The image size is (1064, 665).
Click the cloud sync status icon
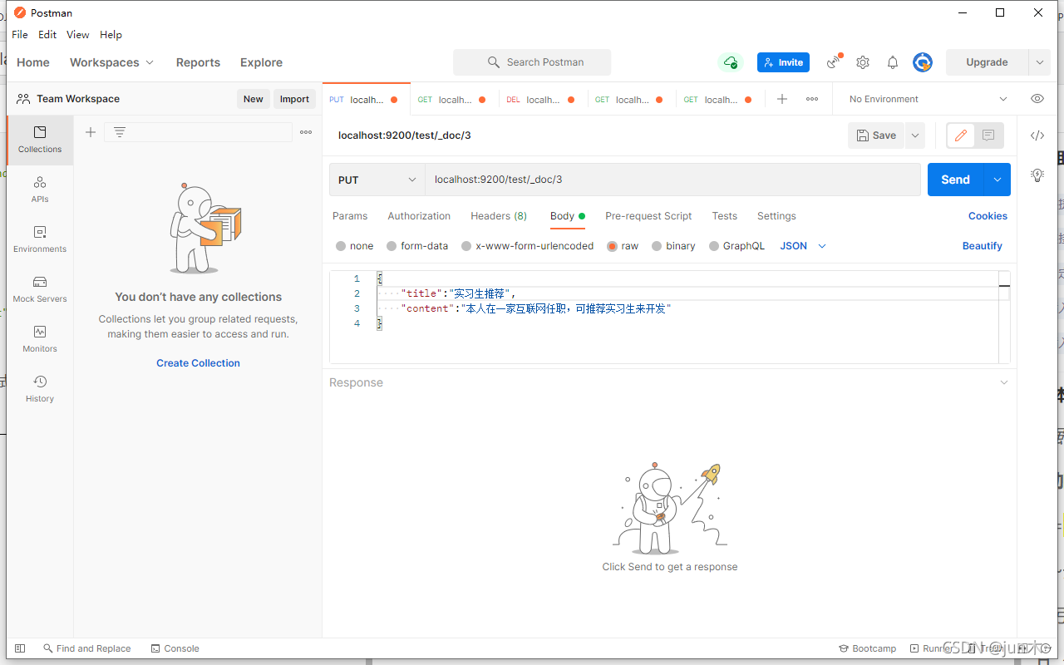pos(730,62)
